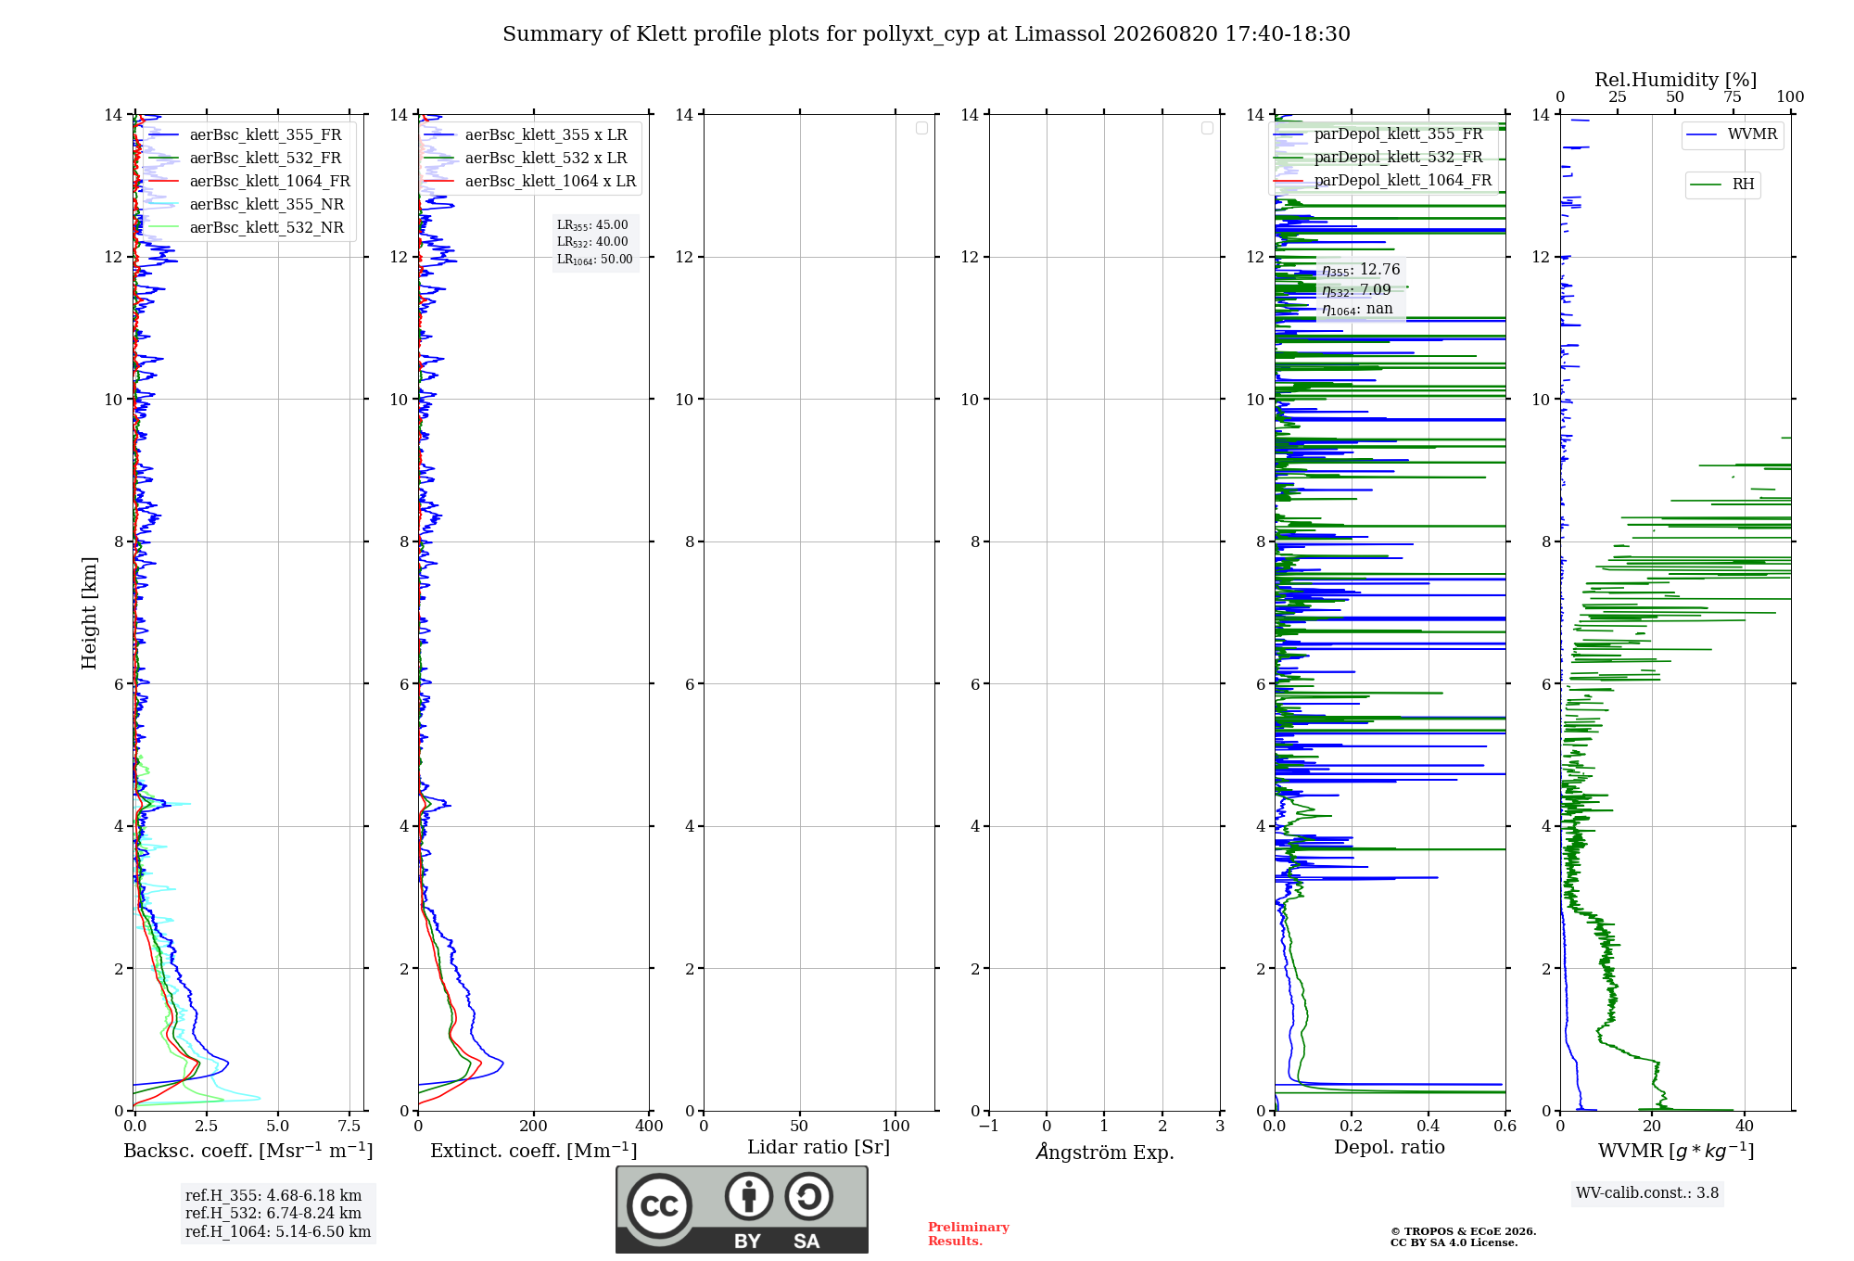This screenshot has height=1261, width=1854.
Task: Click '© TROPOS & ECoE 2026.' copyright line
Action: [x=1464, y=1232]
